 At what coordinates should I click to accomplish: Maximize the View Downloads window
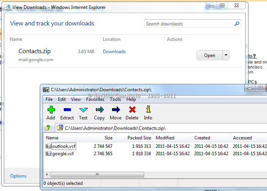222,6
